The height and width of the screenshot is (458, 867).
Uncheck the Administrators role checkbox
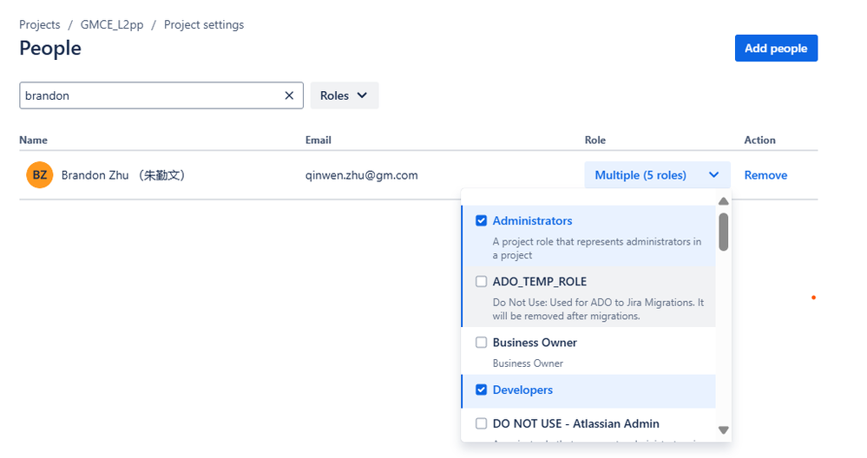point(481,220)
